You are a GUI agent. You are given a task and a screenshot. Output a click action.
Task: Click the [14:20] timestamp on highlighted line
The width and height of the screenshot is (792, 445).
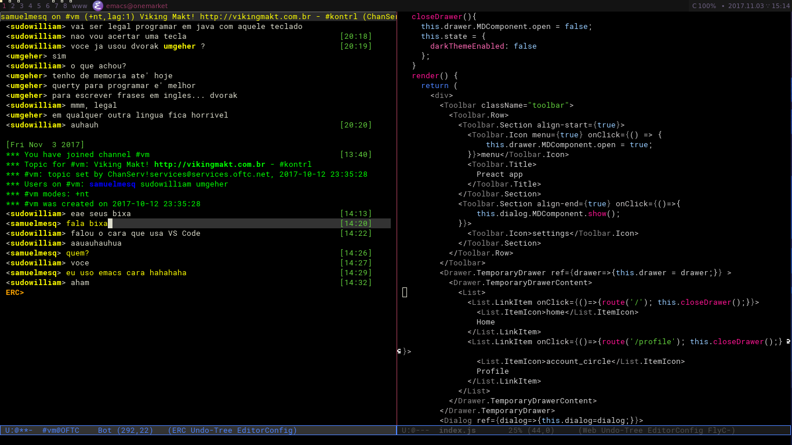tap(356, 224)
